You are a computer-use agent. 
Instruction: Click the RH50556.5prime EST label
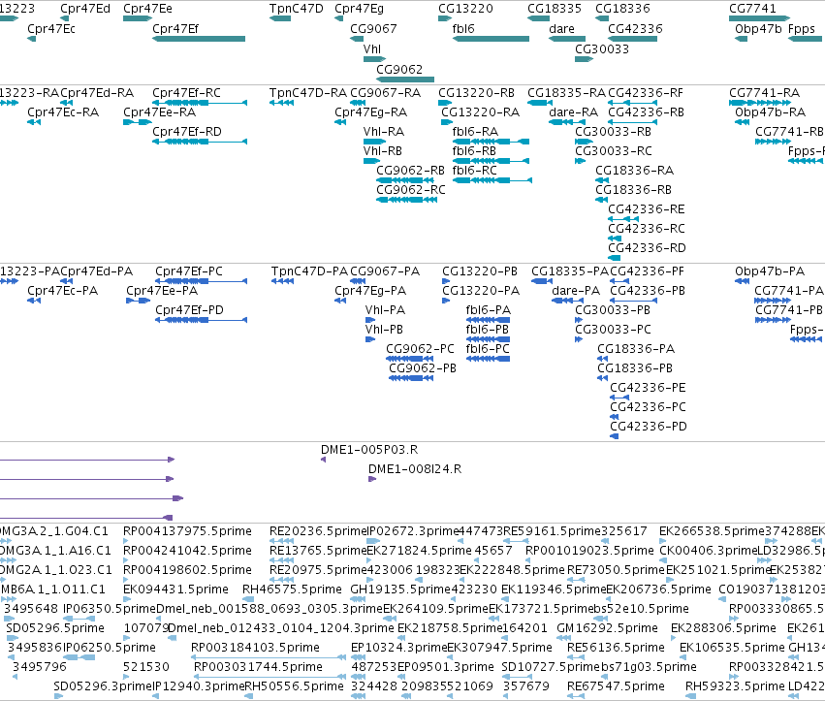coord(294,686)
